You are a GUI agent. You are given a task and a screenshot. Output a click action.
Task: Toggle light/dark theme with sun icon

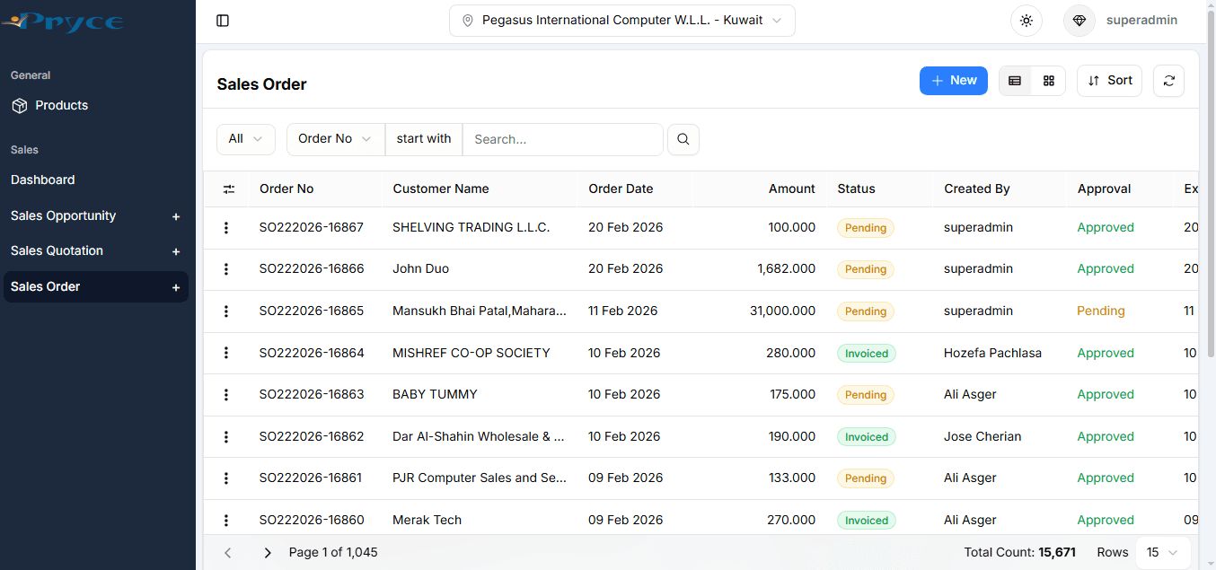coord(1026,20)
